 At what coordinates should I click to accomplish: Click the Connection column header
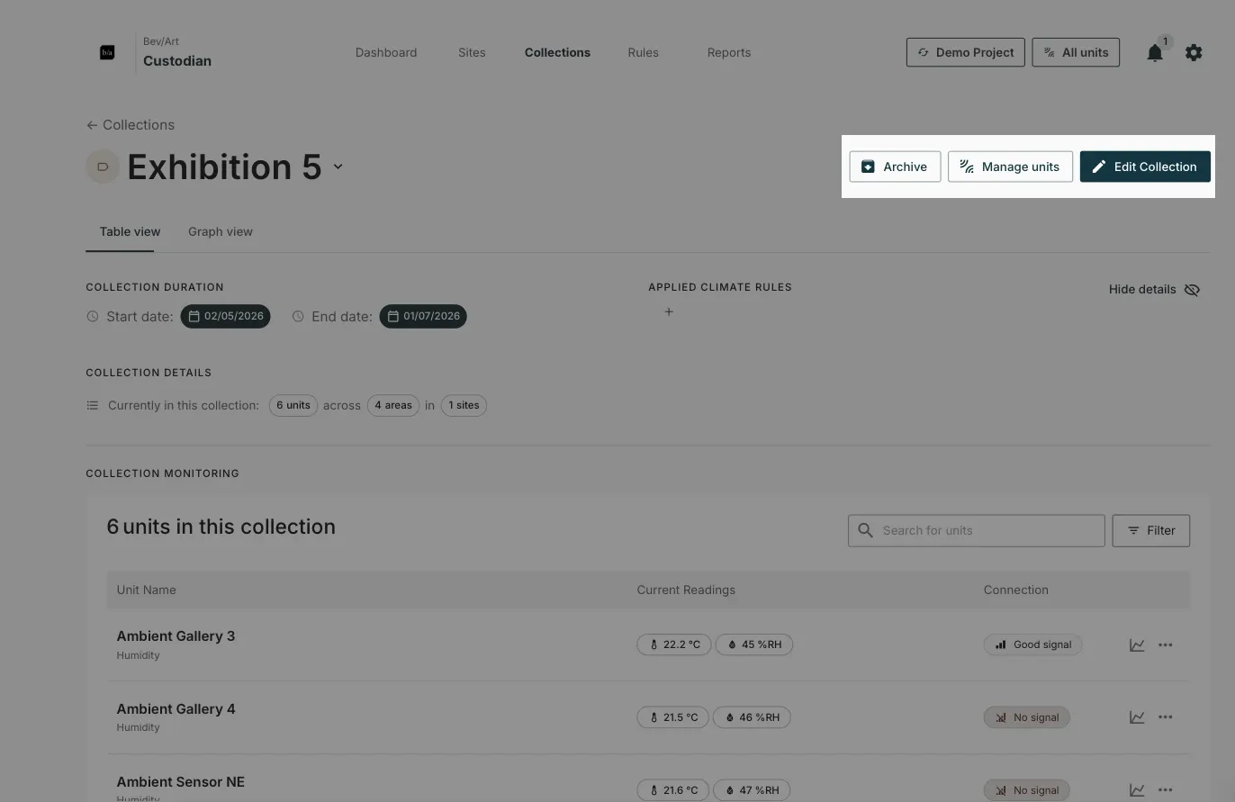click(1015, 590)
